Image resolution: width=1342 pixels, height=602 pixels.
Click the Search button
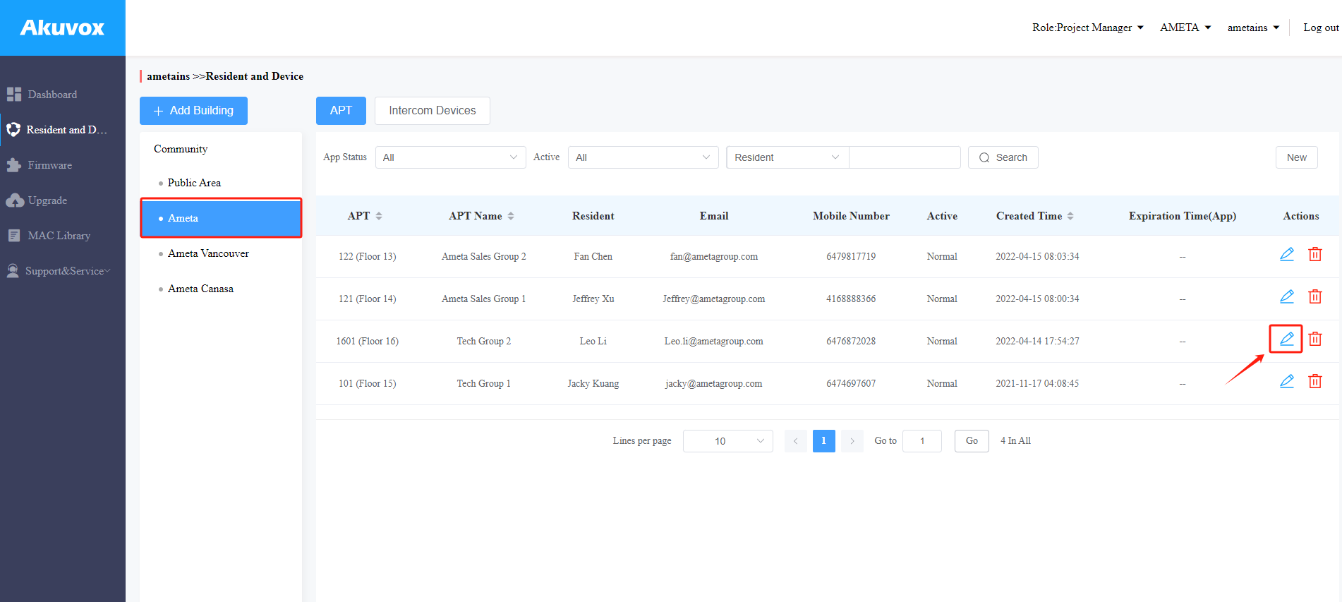click(x=1003, y=157)
